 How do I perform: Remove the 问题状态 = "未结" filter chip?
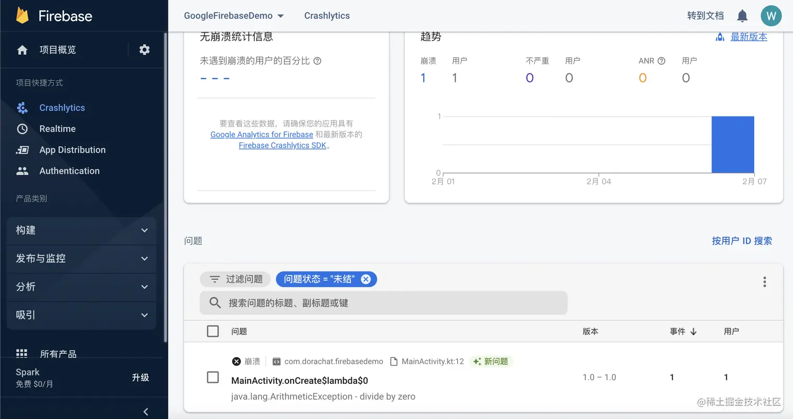click(366, 279)
